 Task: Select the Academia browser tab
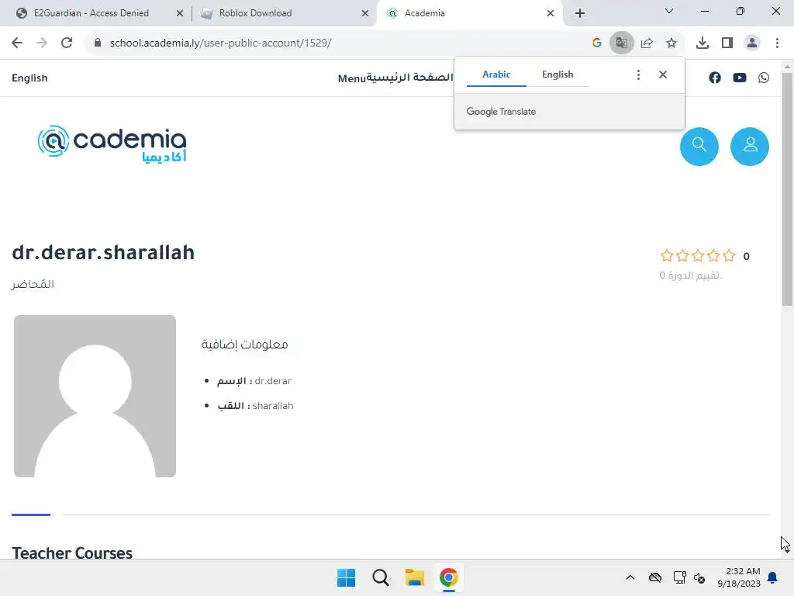[424, 13]
